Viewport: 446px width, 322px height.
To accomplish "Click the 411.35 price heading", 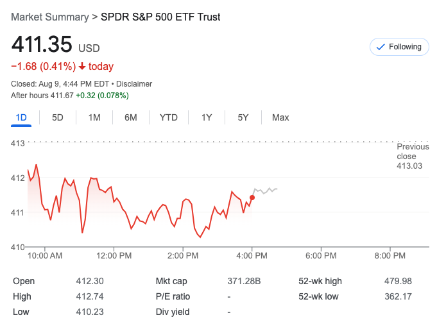I will (x=42, y=46).
